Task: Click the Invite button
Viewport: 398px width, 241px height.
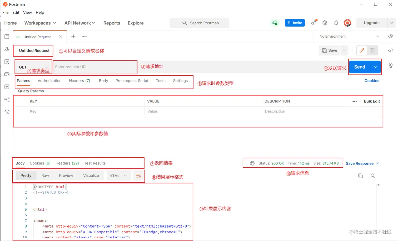Action: [295, 23]
